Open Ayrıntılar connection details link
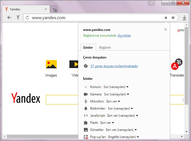This screenshot has width=191, height=141. tap(124, 36)
